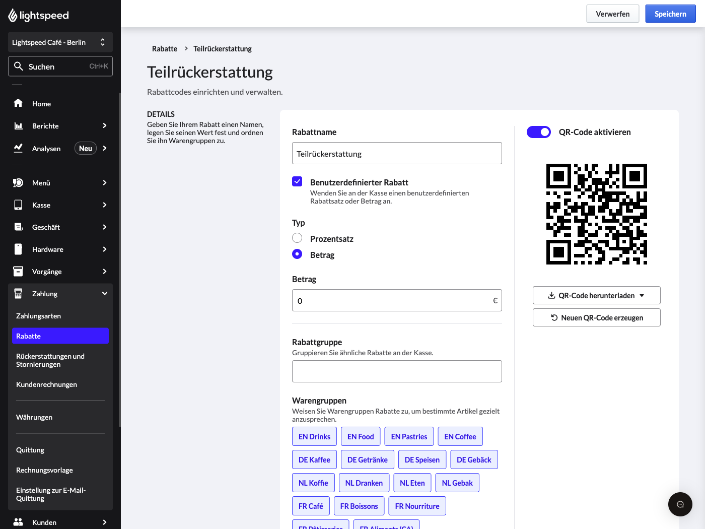Click the download icon on QR button
The image size is (705, 529).
pyautogui.click(x=552, y=295)
